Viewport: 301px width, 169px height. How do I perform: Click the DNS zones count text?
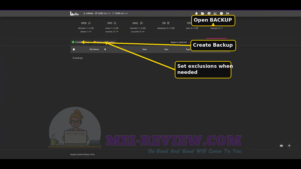click(112, 28)
